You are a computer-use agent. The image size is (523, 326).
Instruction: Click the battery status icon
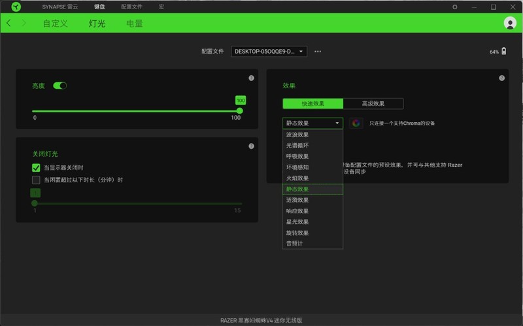[503, 51]
